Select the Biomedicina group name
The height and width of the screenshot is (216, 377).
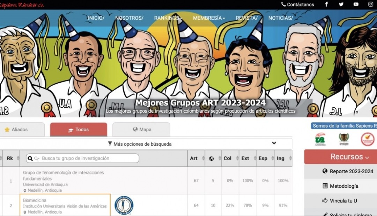35,200
